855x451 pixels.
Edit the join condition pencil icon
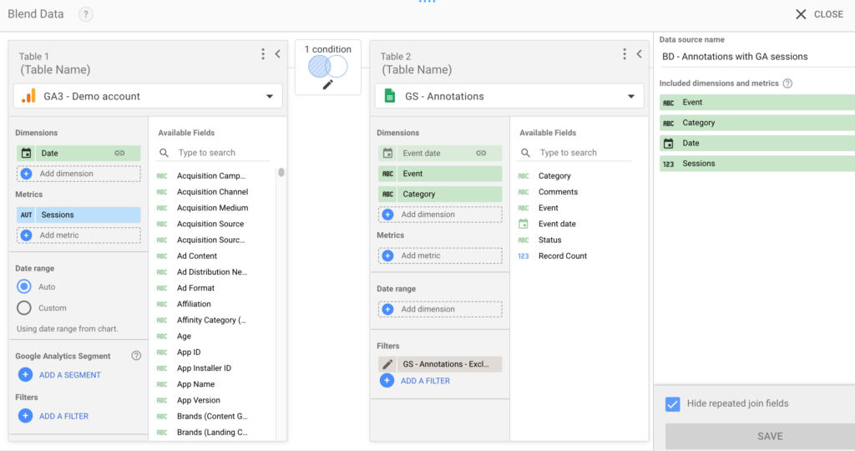click(327, 84)
